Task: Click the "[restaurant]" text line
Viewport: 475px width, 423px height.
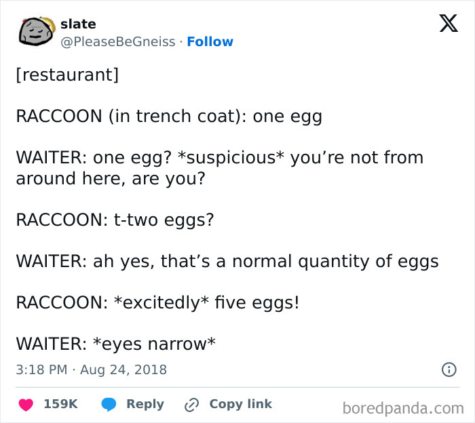Action: tap(66, 75)
